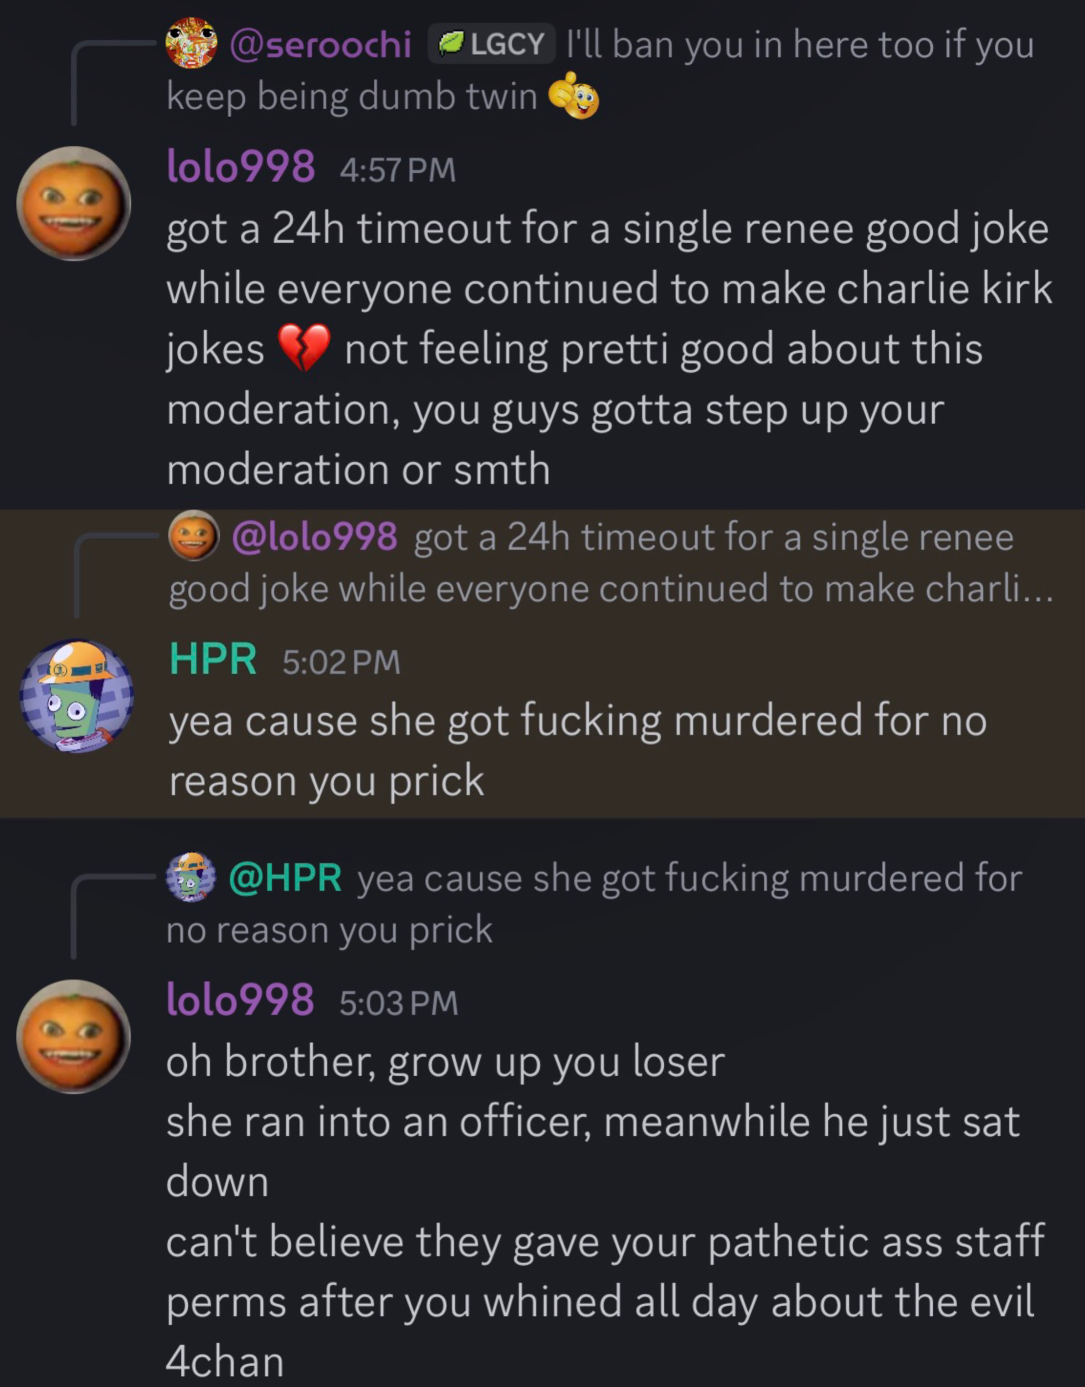This screenshot has width=1085, height=1387.
Task: Click the broken heart emoji
Action: click(304, 348)
